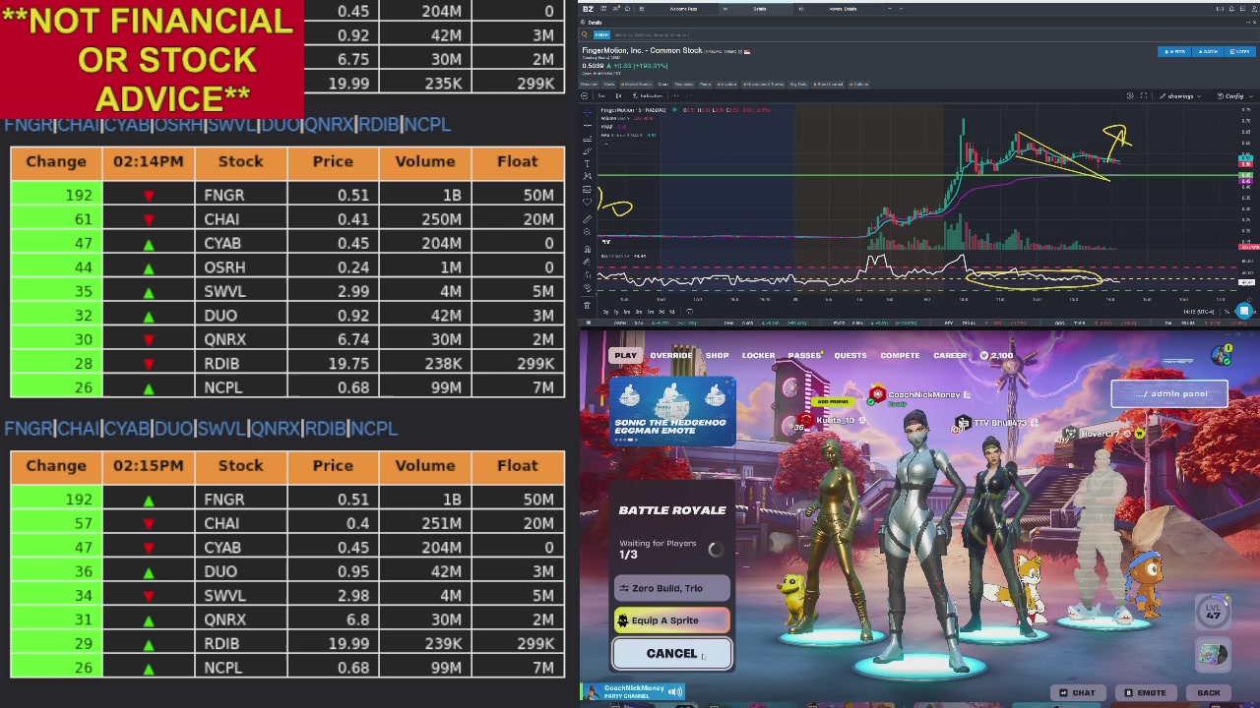Click the fullscreen icon above the chart
The height and width of the screenshot is (708, 1260).
pyautogui.click(x=1144, y=96)
